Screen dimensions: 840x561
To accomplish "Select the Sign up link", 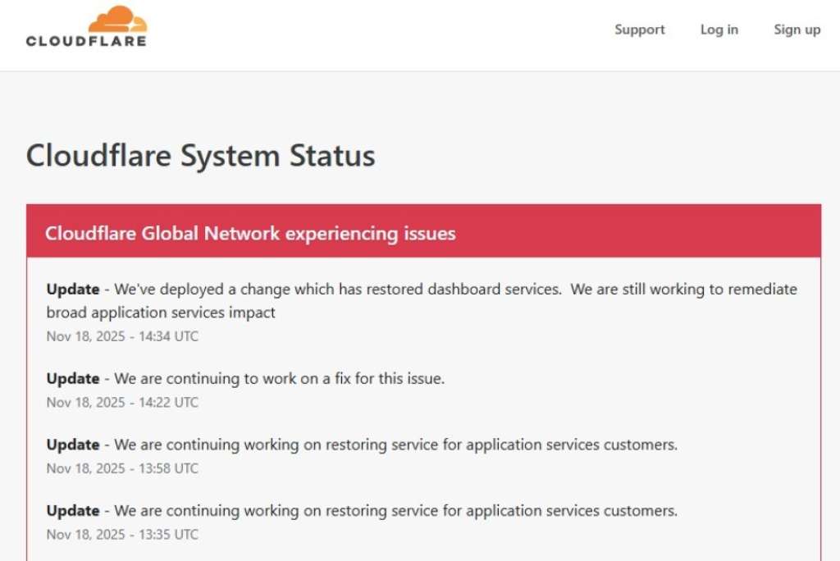I will click(797, 30).
